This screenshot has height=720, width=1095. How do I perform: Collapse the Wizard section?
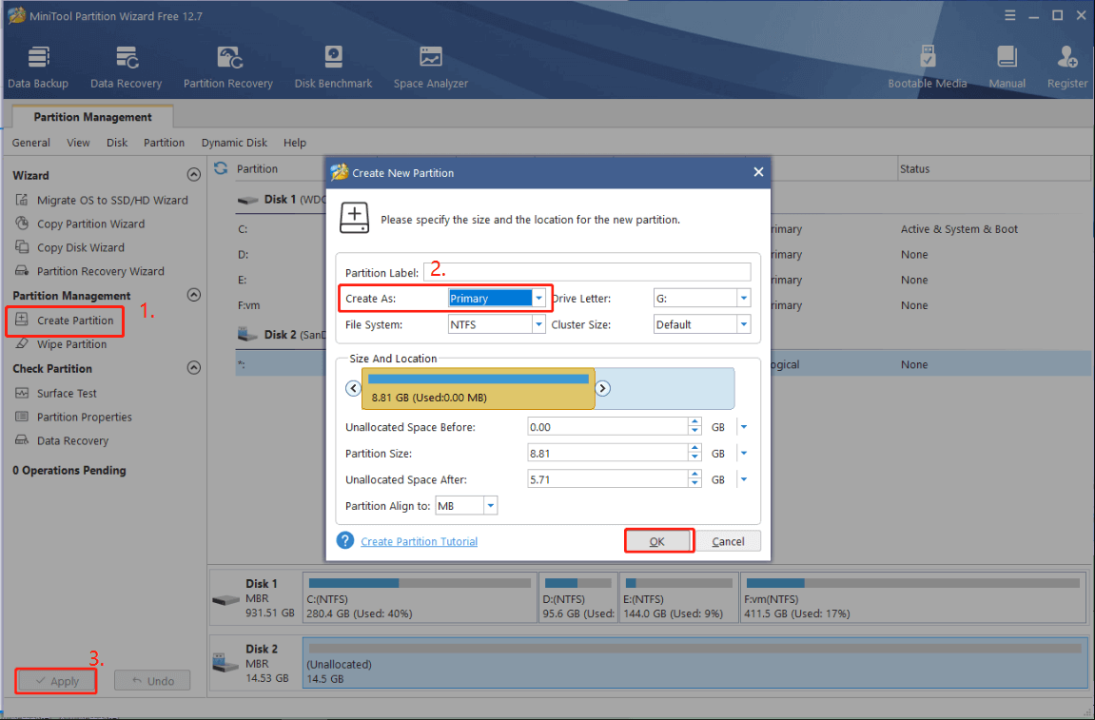click(193, 175)
